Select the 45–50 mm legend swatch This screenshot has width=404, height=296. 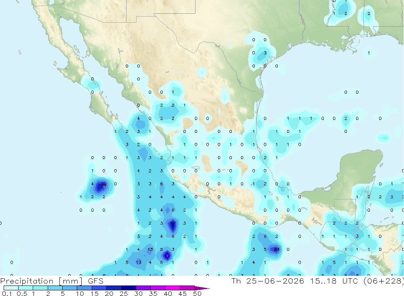point(187,288)
